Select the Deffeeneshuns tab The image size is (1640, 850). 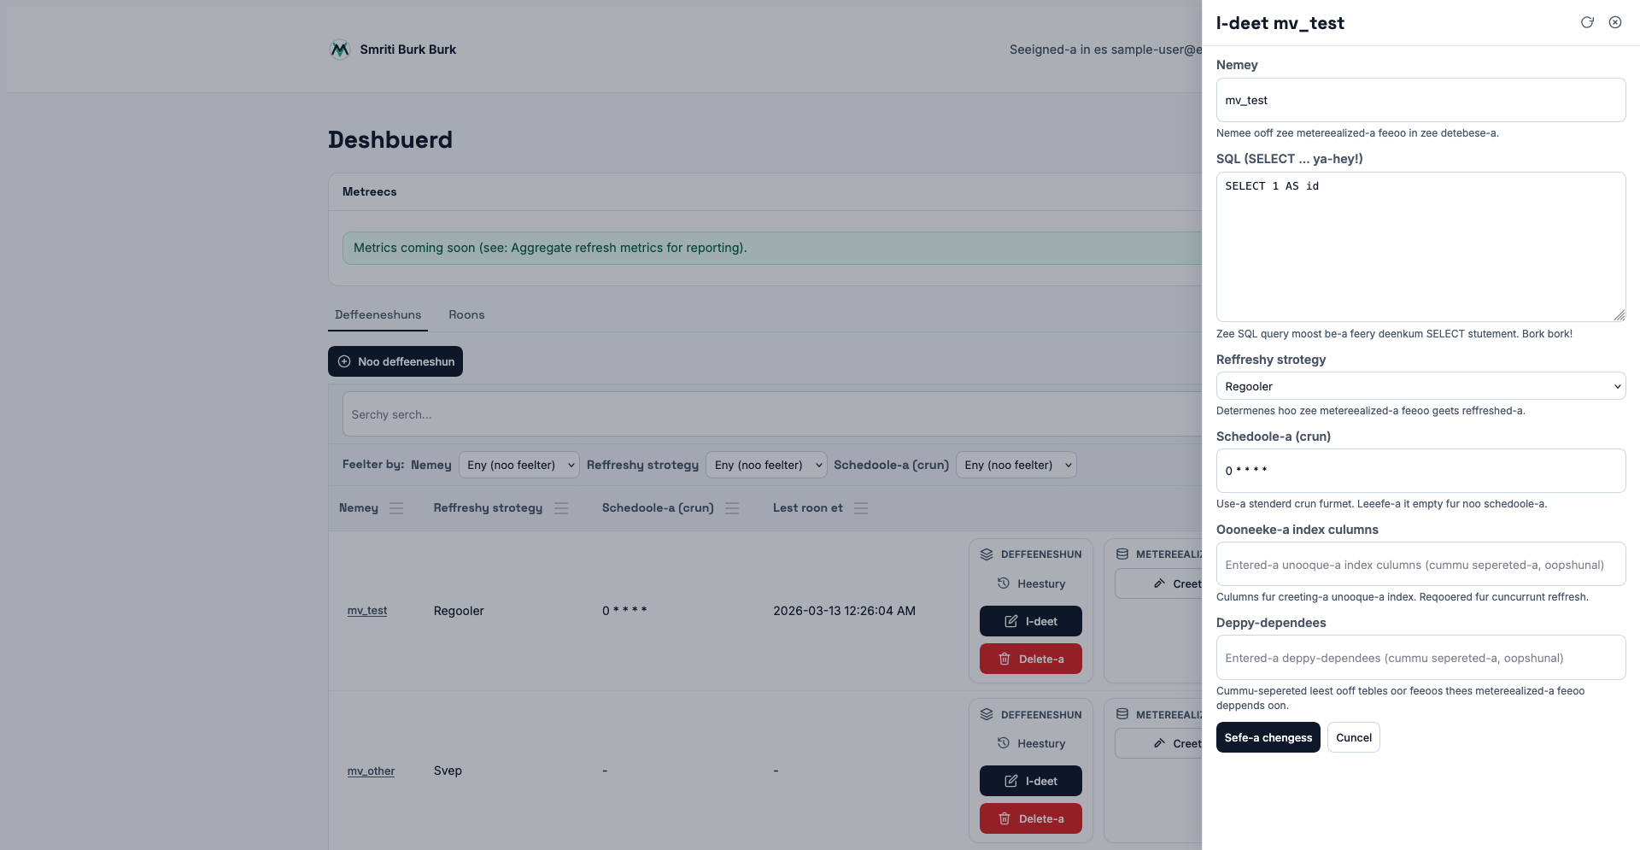coord(378,315)
